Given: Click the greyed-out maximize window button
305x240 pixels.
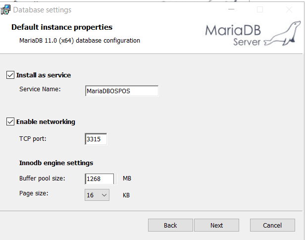Looking at the screenshot, I should tap(260, 10).
